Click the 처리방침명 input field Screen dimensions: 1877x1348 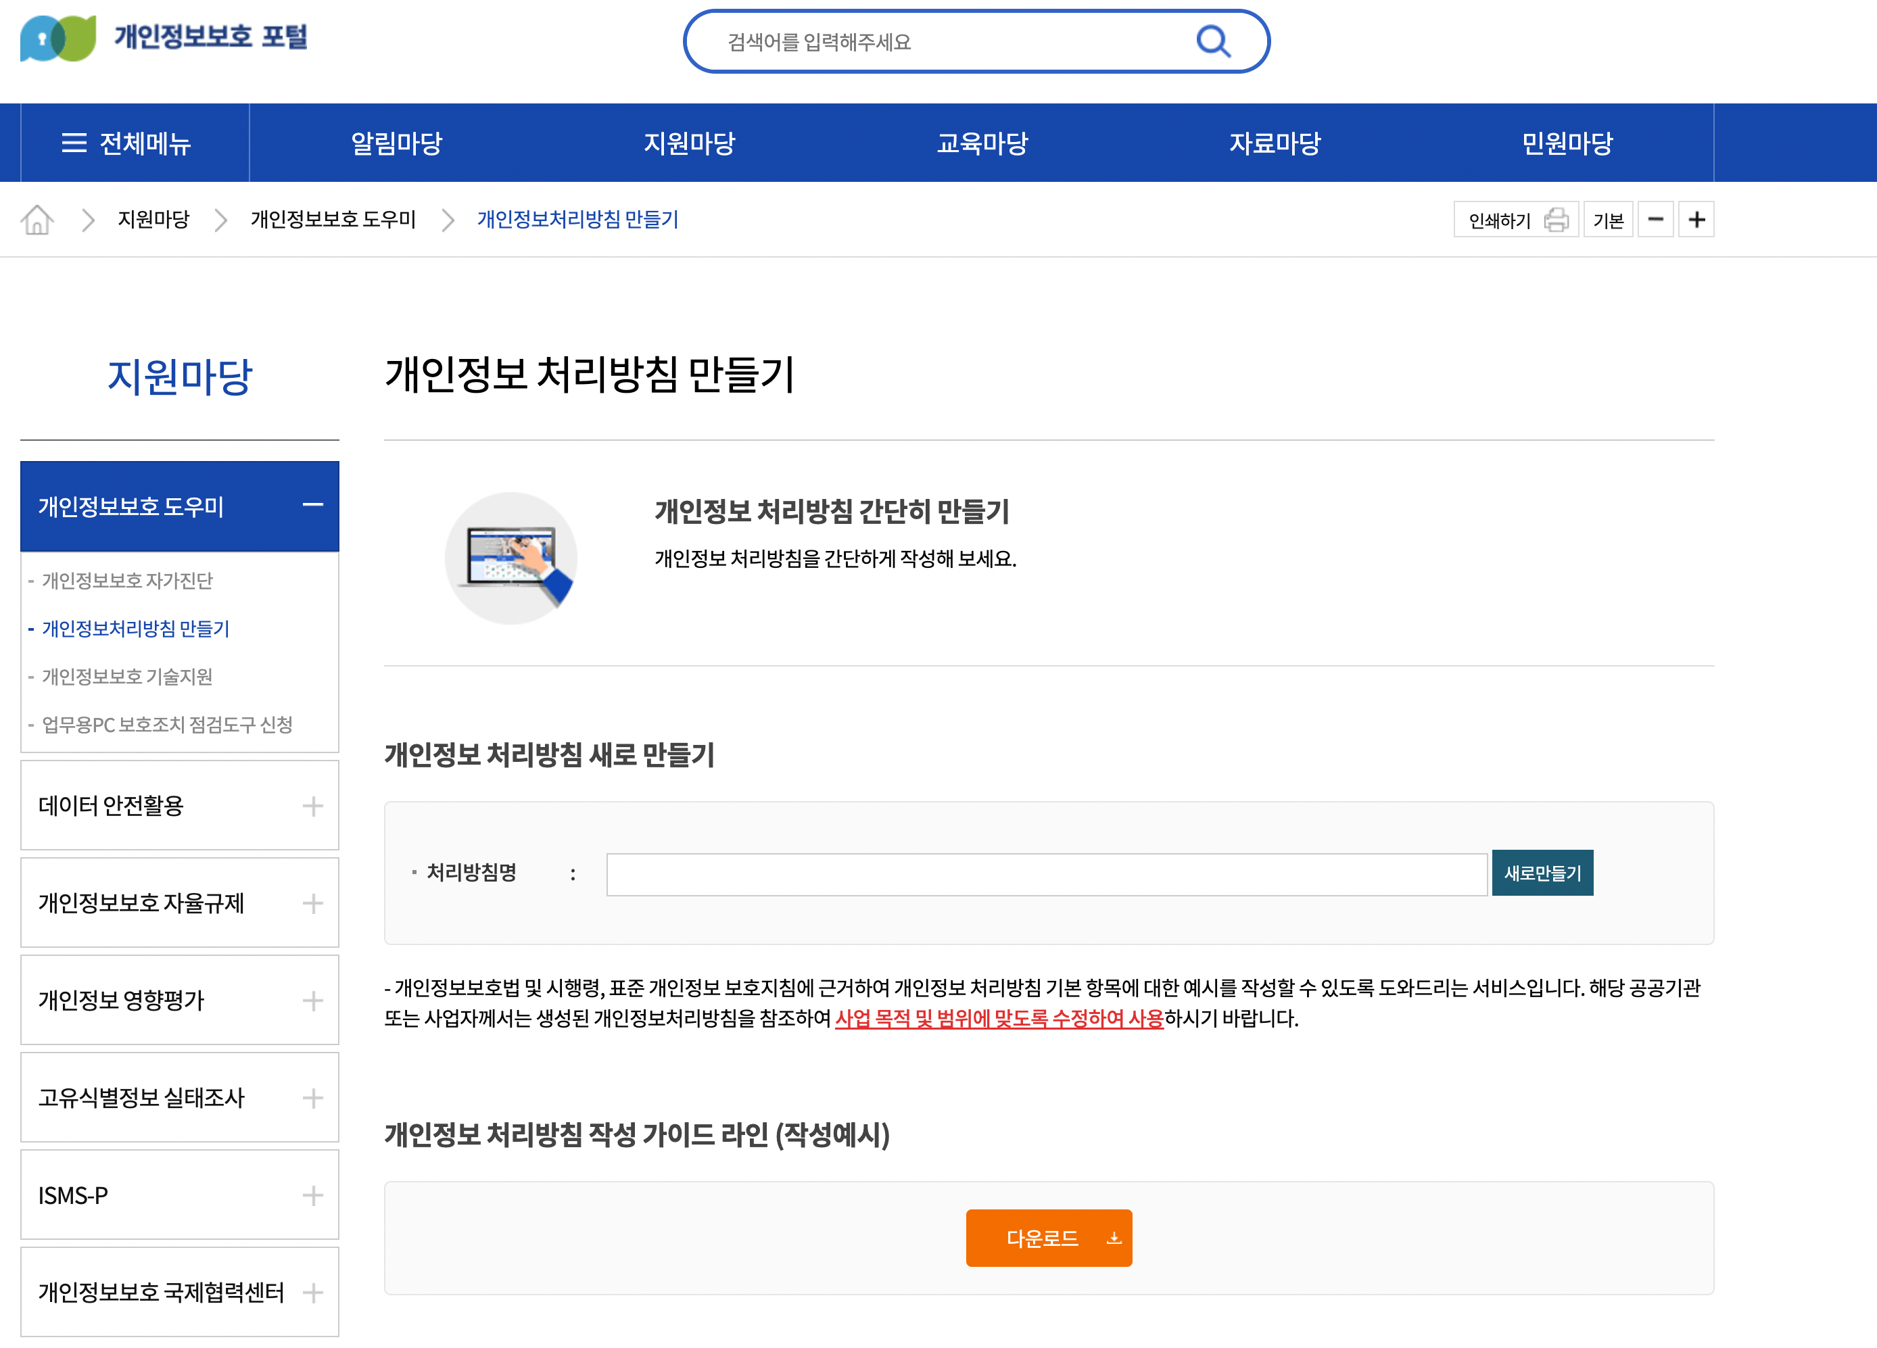pyautogui.click(x=1046, y=875)
